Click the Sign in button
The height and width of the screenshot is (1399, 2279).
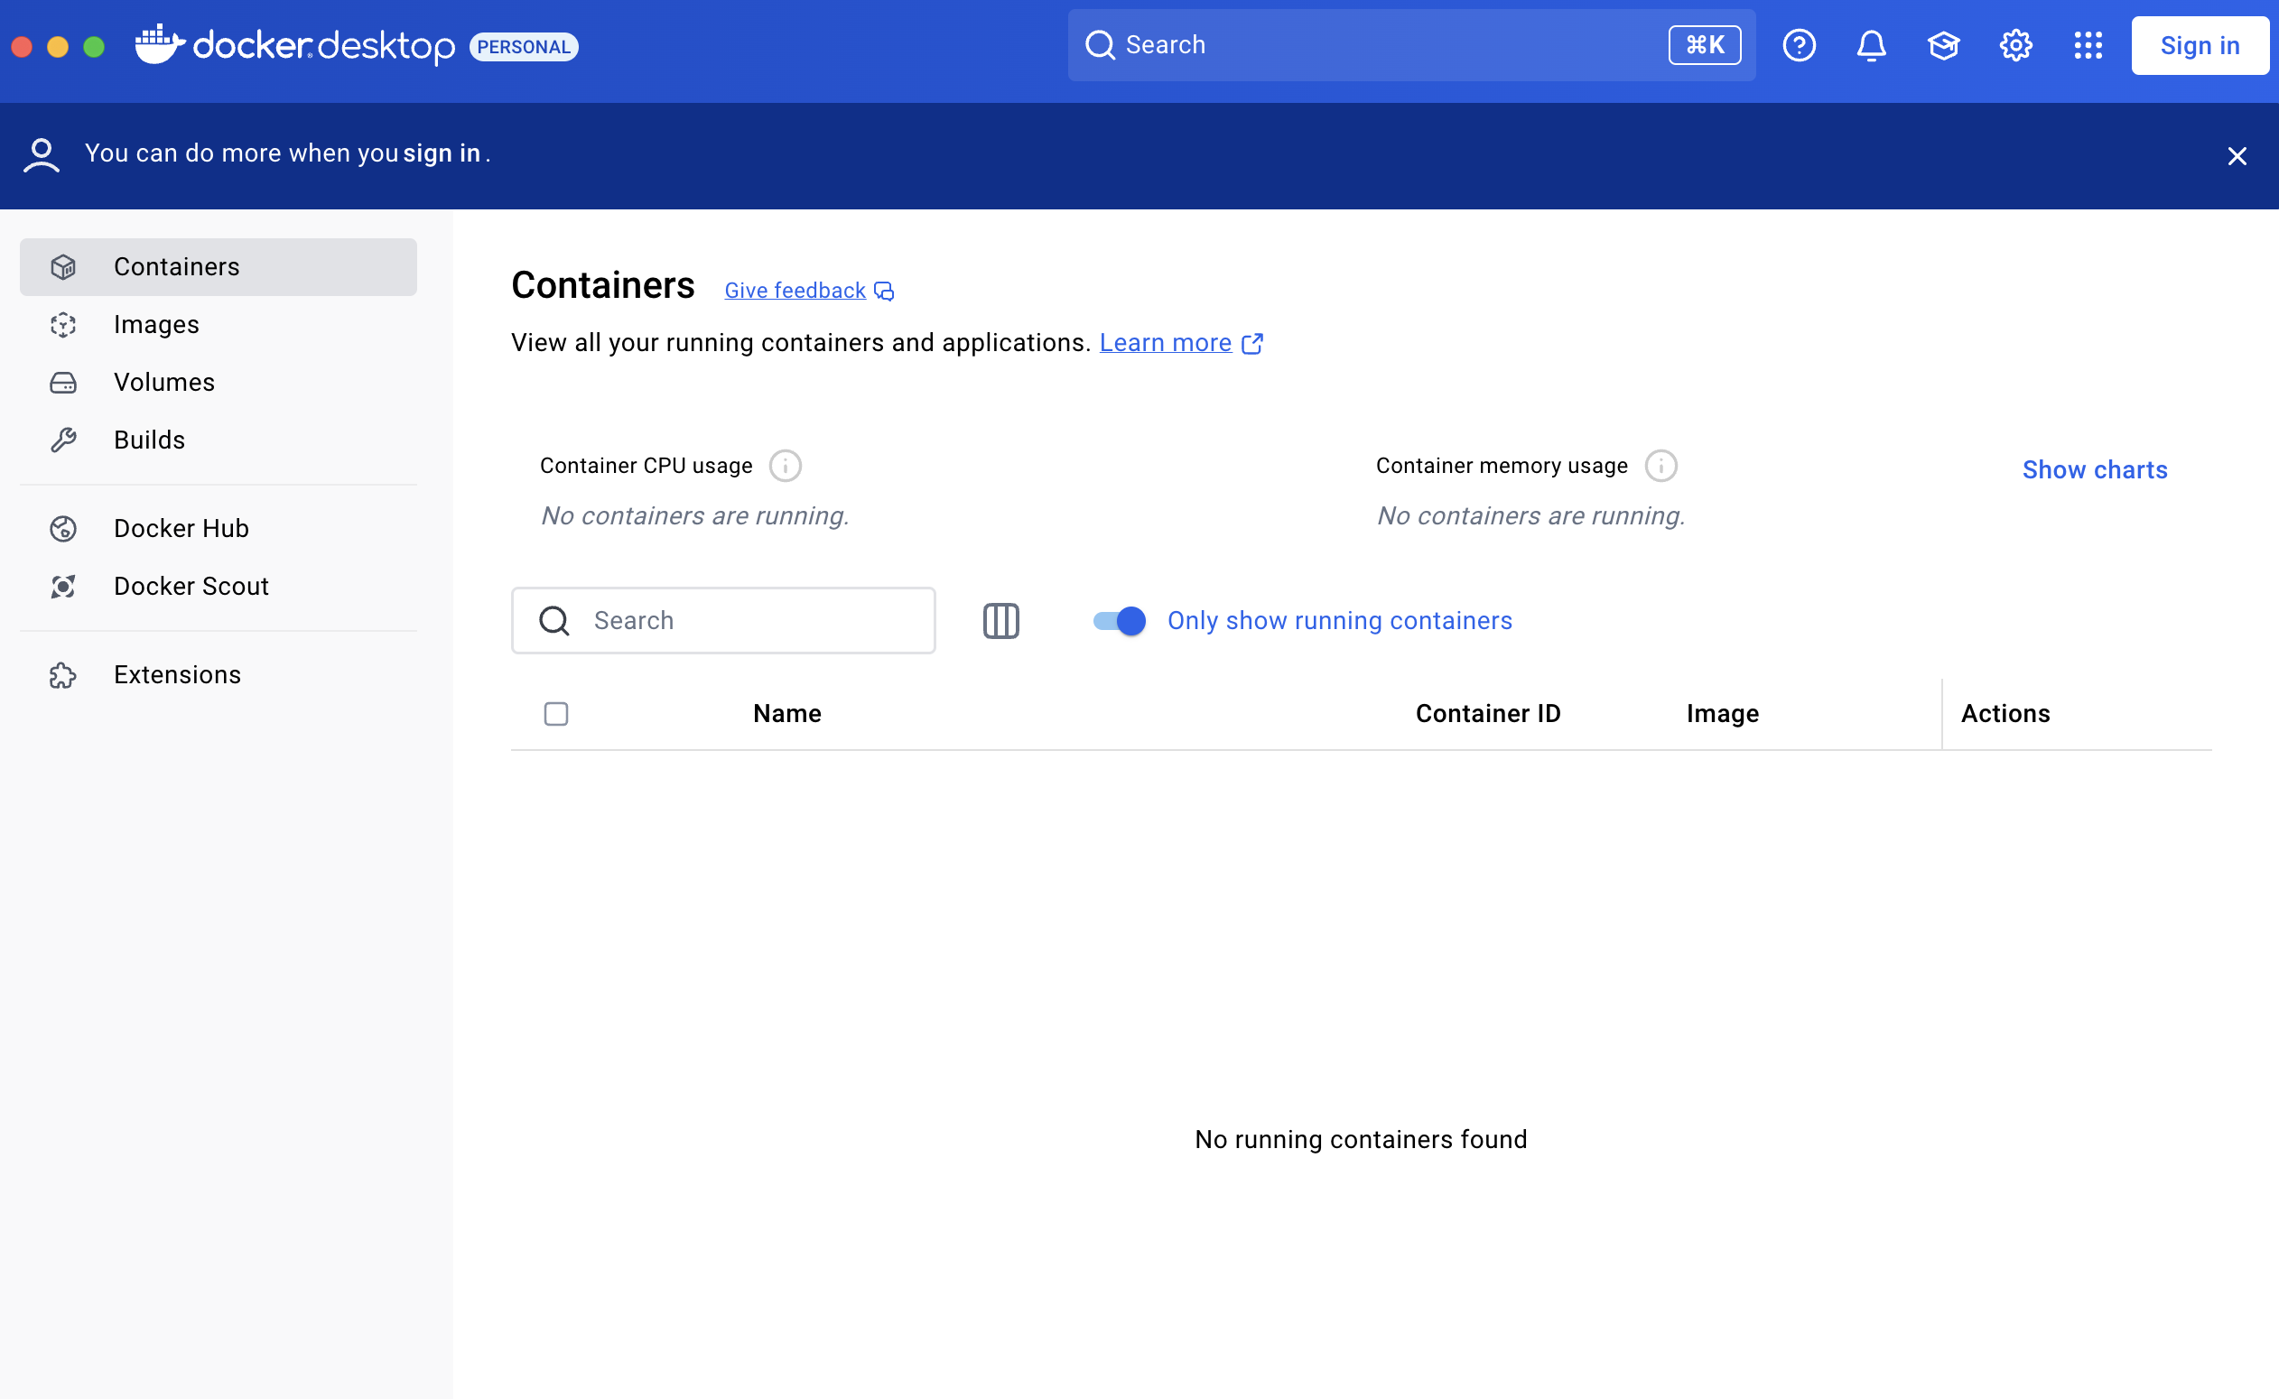click(2200, 45)
